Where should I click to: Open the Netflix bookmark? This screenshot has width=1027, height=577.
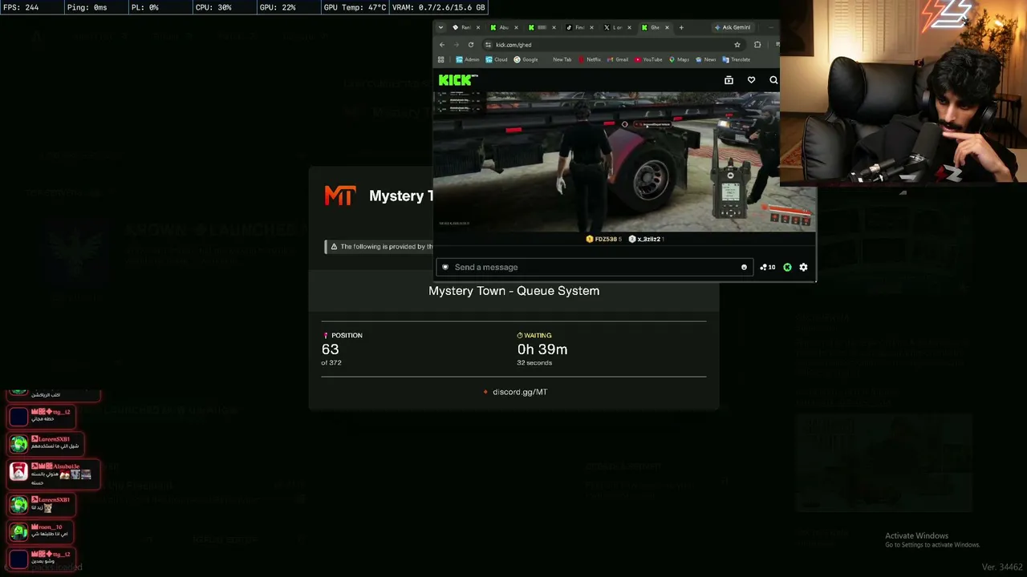tap(590, 59)
